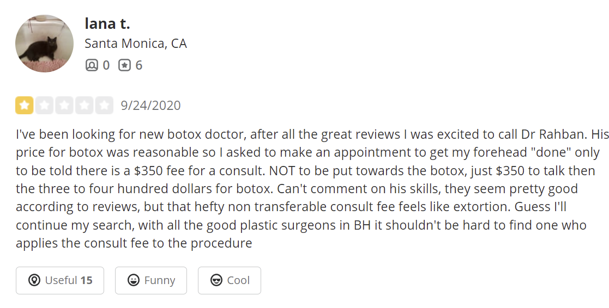Mark the review as Useful
609x308 pixels.
coord(60,280)
